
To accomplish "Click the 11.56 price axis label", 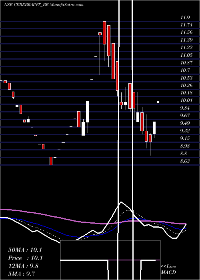I will pyautogui.click(x=186, y=32).
